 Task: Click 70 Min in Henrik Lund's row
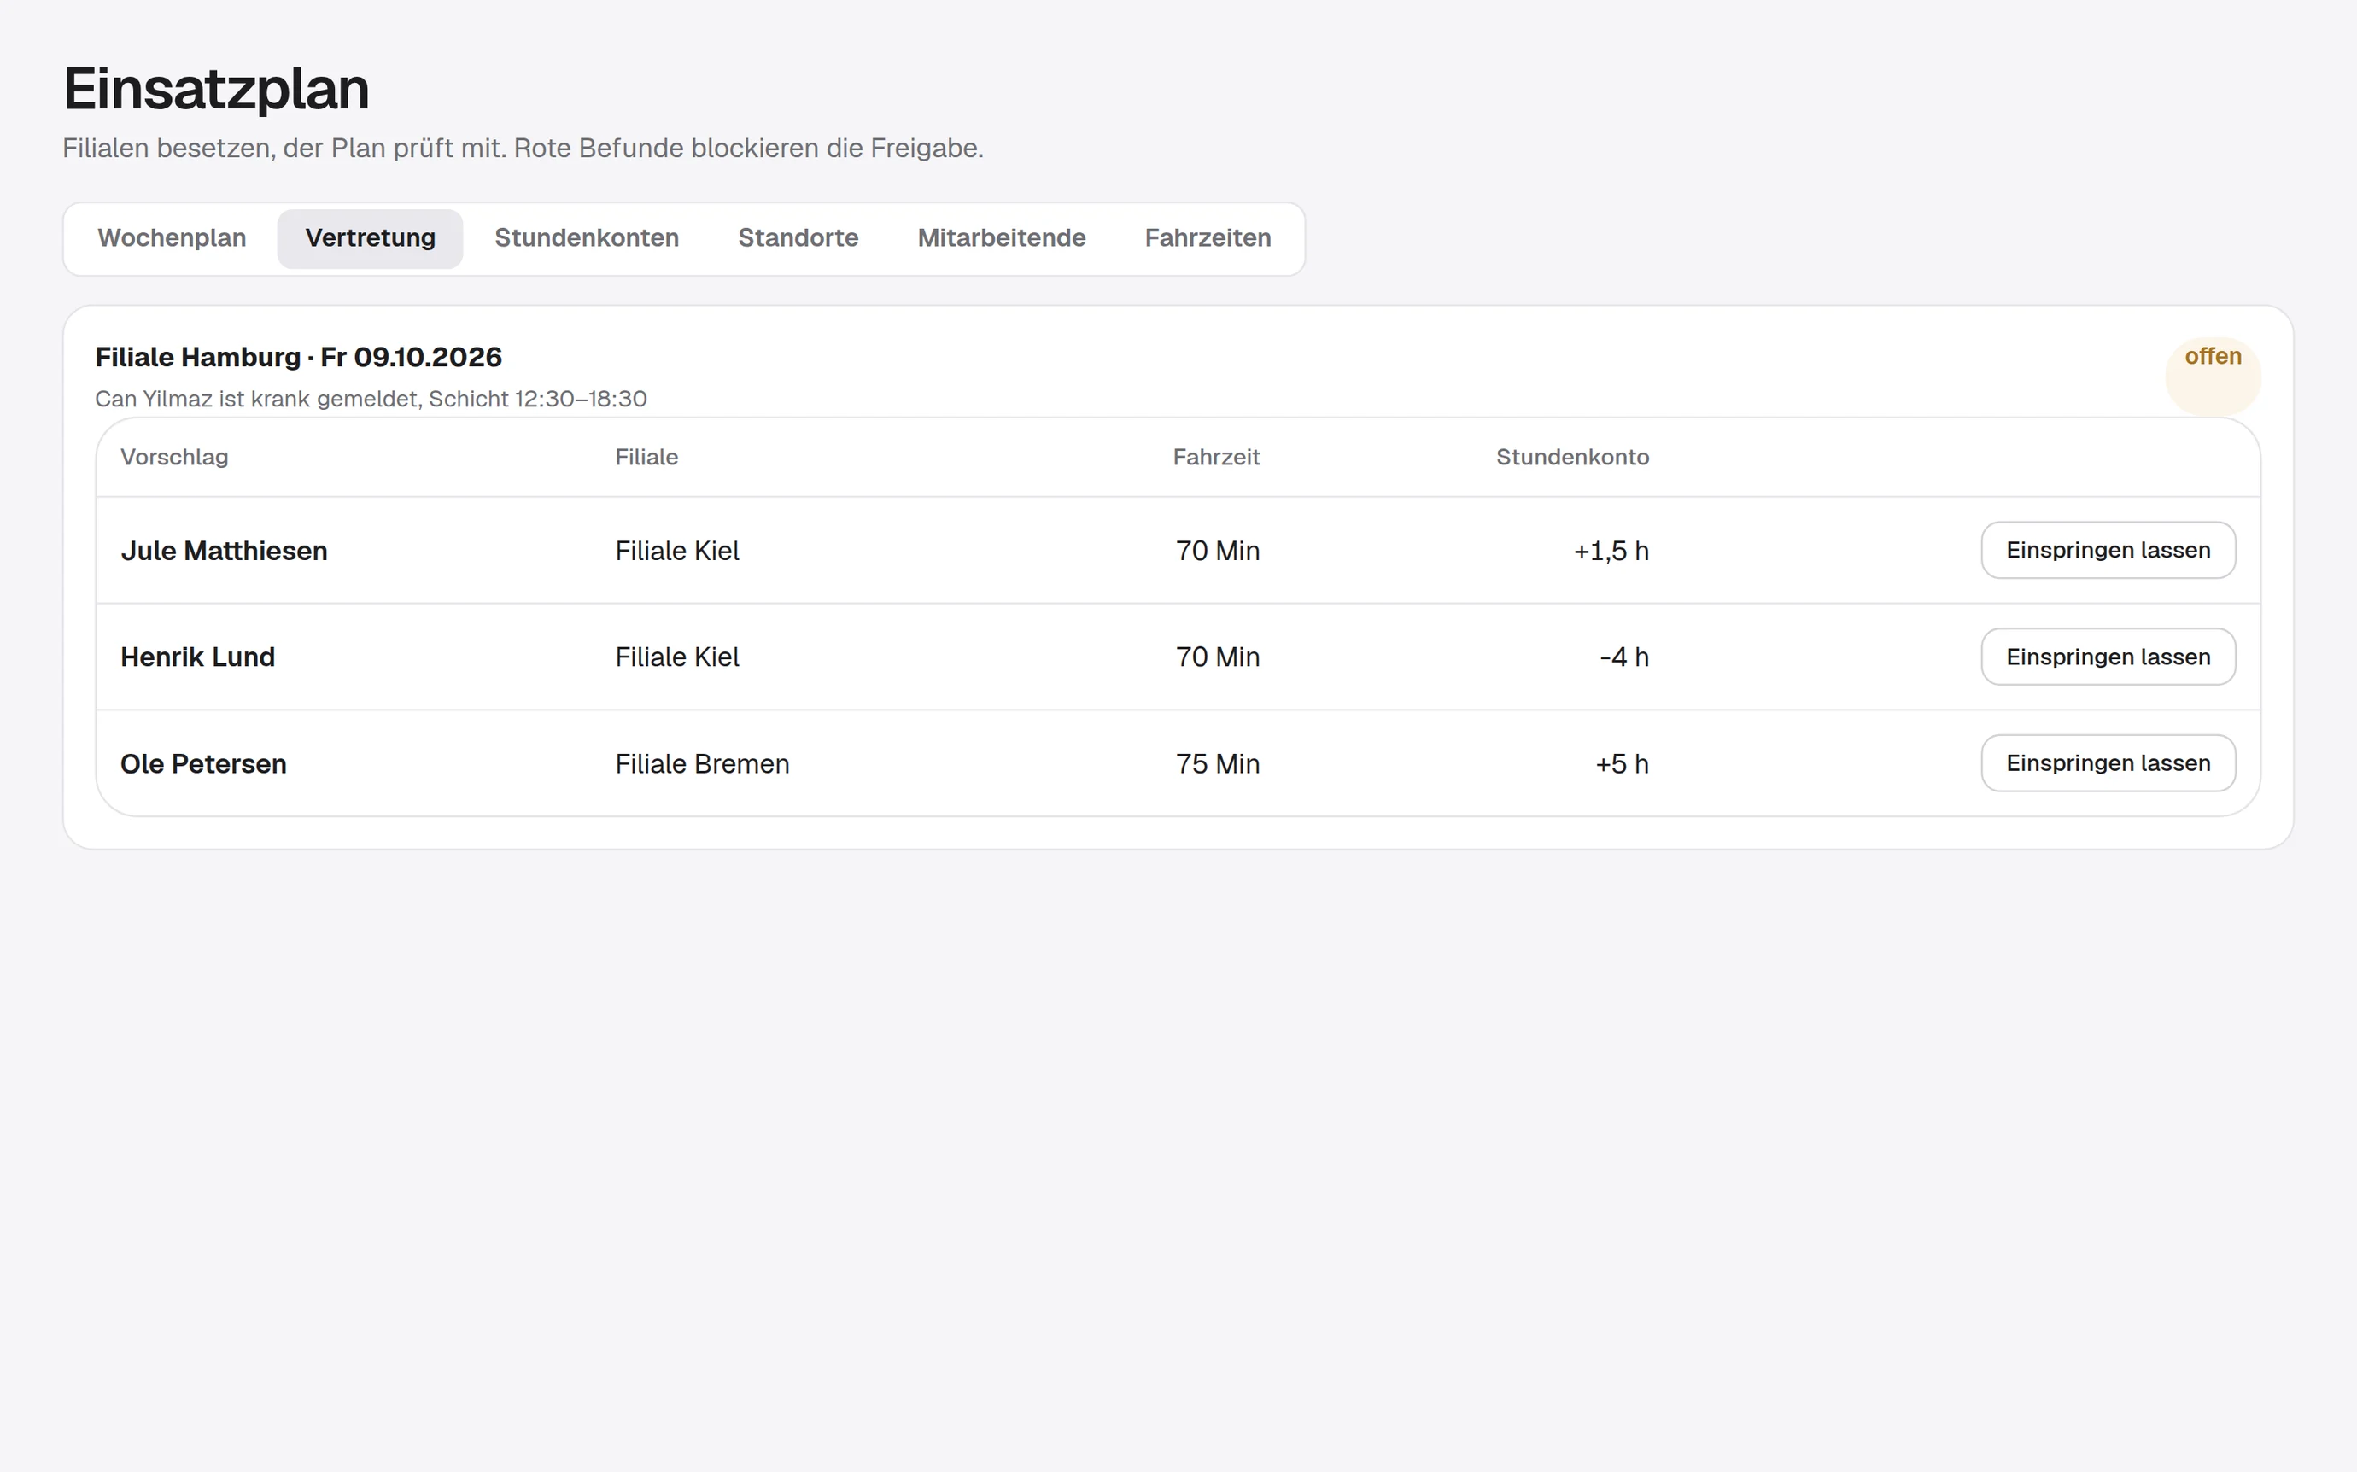pyautogui.click(x=1217, y=657)
